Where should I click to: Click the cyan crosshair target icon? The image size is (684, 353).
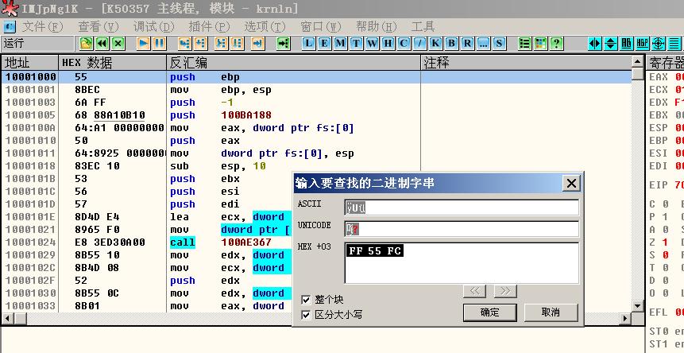[659, 43]
